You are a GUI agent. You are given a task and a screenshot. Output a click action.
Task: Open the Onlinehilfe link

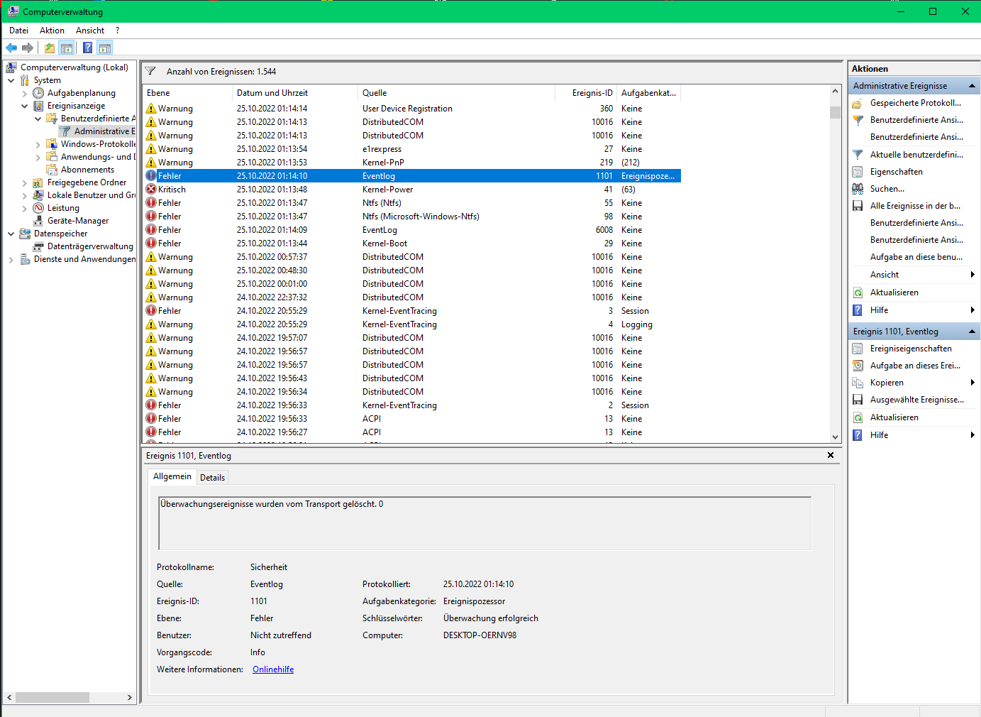273,669
